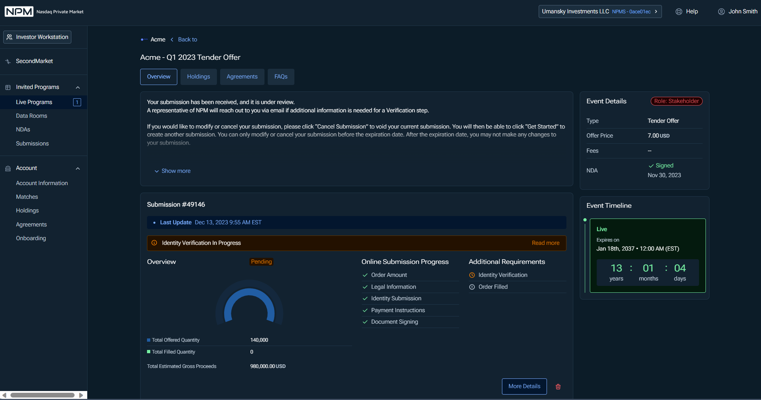Viewport: 761px width, 400px height.
Task: Click the info icon beside Order Filled
Action: point(472,287)
